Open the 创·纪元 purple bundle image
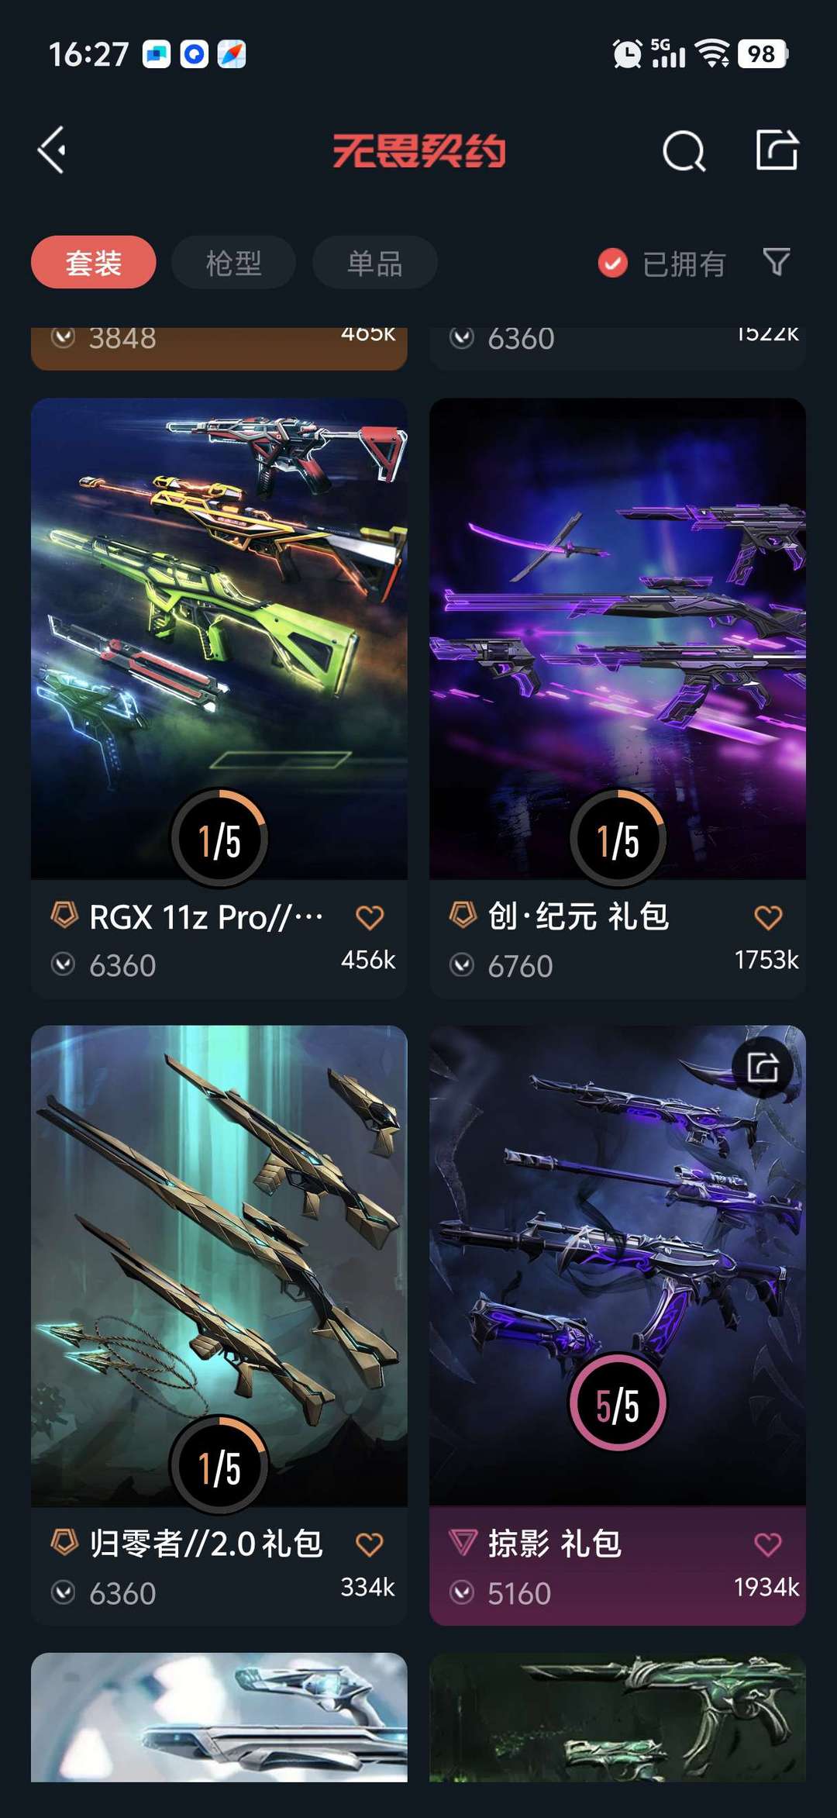 618,639
